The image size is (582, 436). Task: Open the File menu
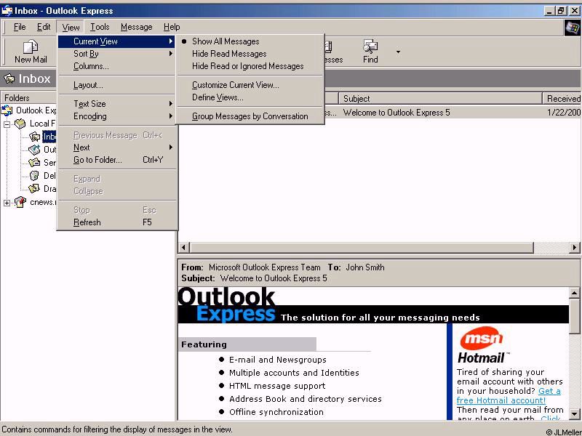pos(20,27)
